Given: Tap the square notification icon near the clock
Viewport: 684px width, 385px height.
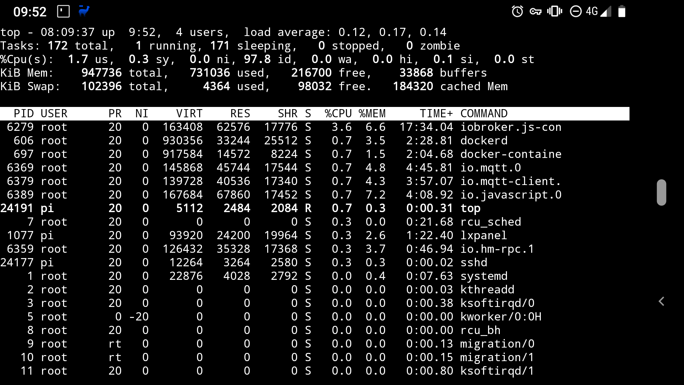Looking at the screenshot, I should pos(63,11).
